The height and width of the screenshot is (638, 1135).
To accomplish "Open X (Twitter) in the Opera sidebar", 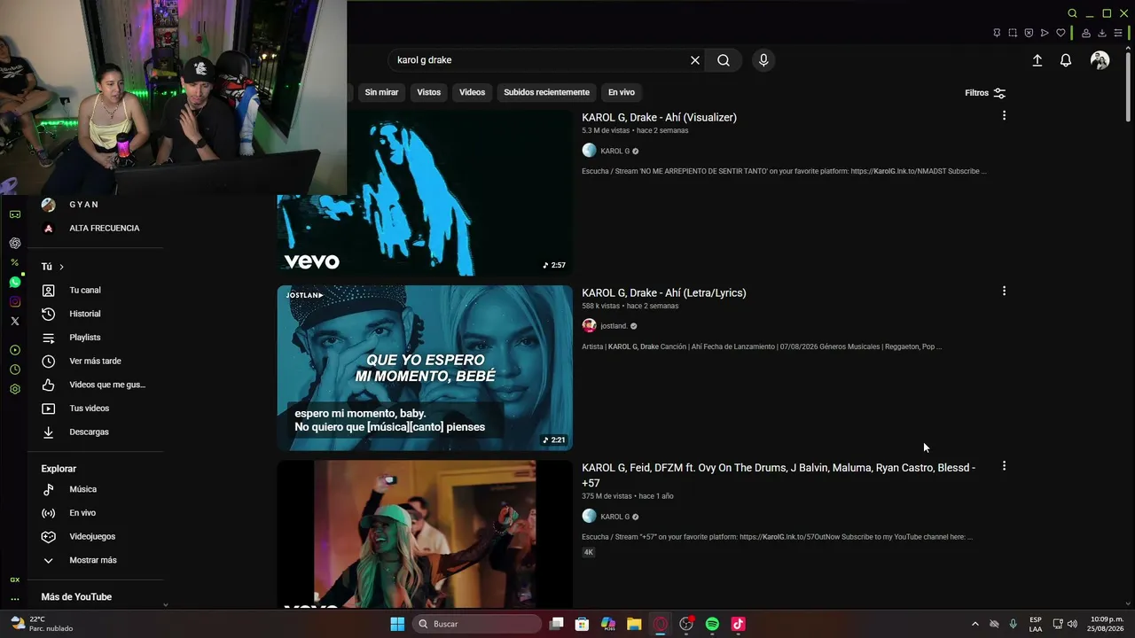I will point(14,321).
